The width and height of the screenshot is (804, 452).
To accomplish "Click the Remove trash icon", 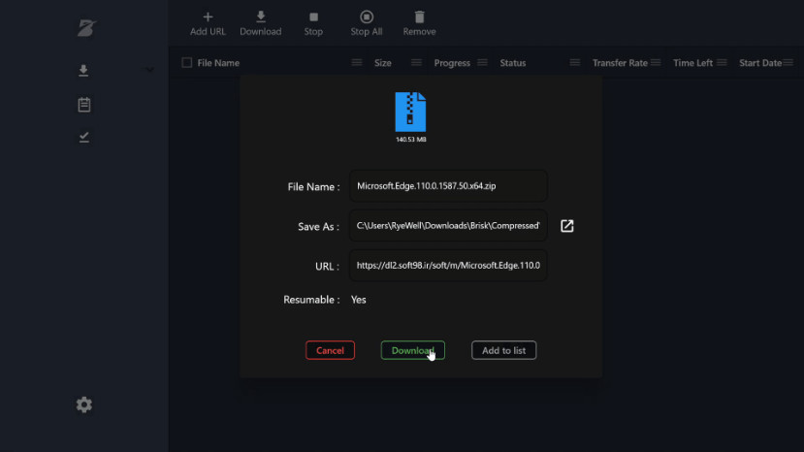I will coord(419,16).
